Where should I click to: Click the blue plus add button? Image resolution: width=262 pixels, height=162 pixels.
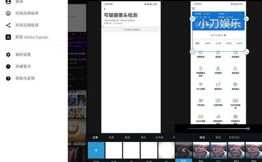tap(96, 150)
